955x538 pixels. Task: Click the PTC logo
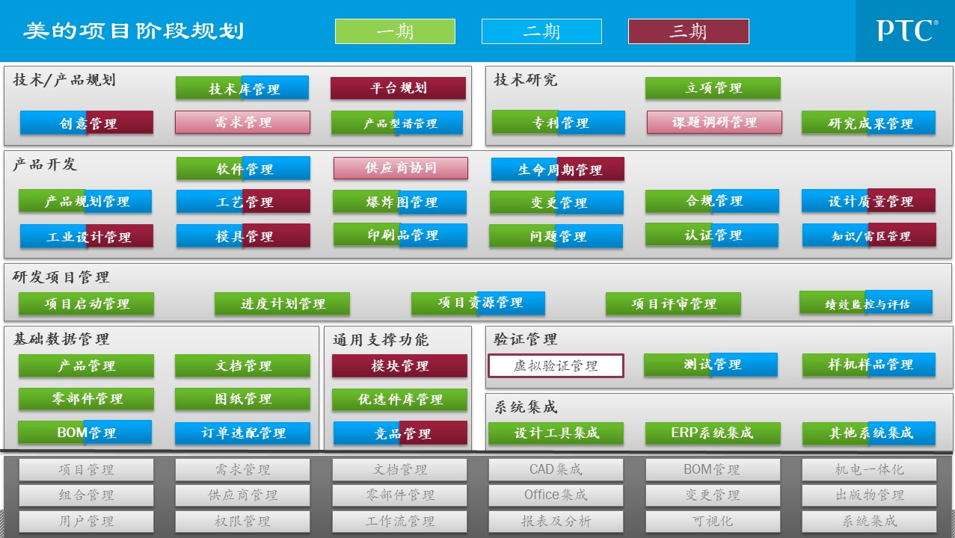[907, 31]
